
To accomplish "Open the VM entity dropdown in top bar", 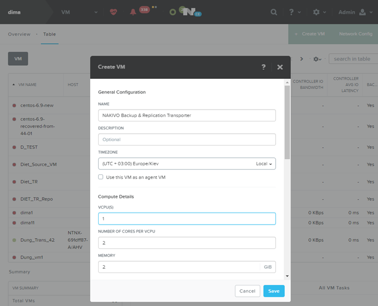I will [x=79, y=12].
